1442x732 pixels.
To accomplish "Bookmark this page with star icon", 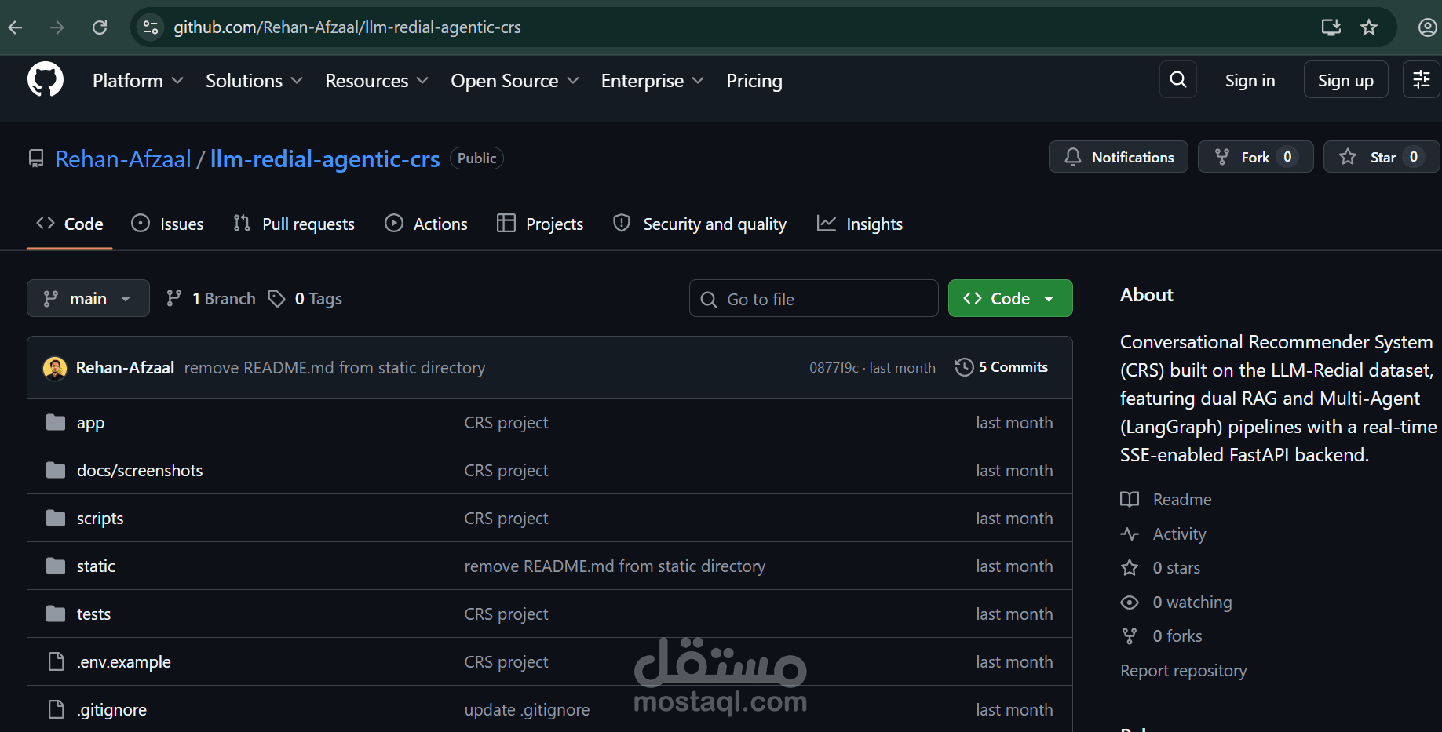I will point(1369,27).
